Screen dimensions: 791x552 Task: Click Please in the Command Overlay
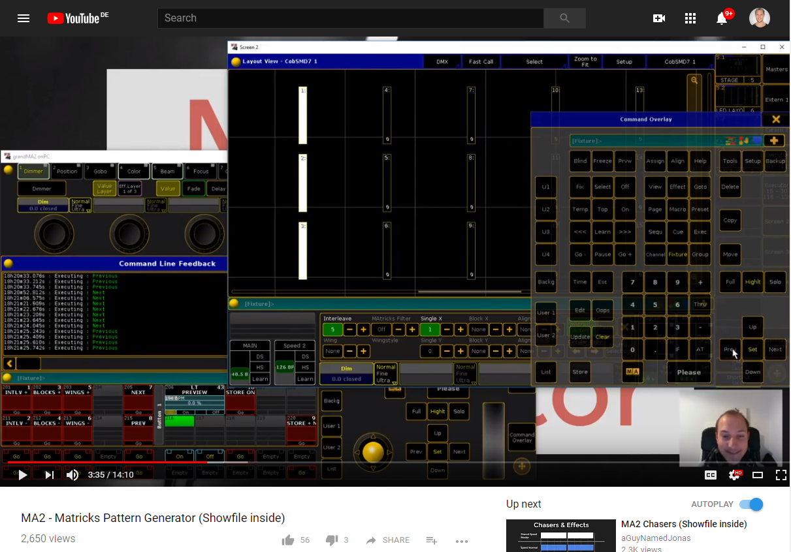click(x=688, y=373)
